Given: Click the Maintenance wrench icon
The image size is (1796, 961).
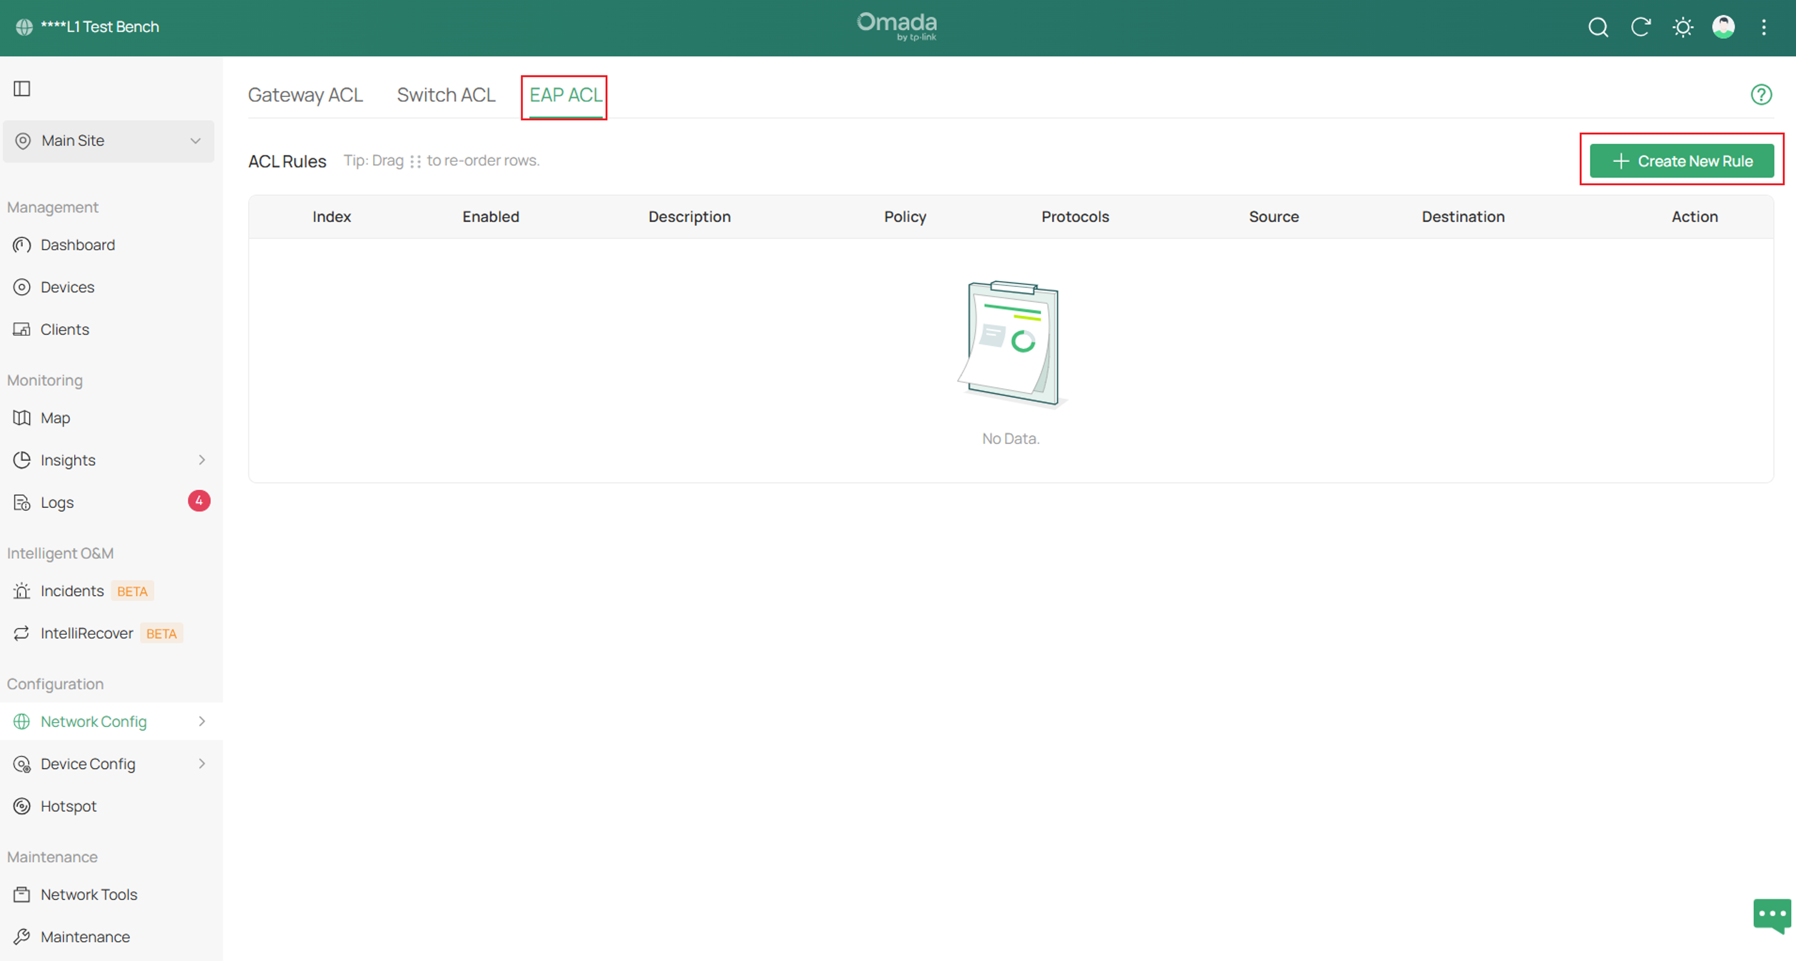Looking at the screenshot, I should coord(22,936).
